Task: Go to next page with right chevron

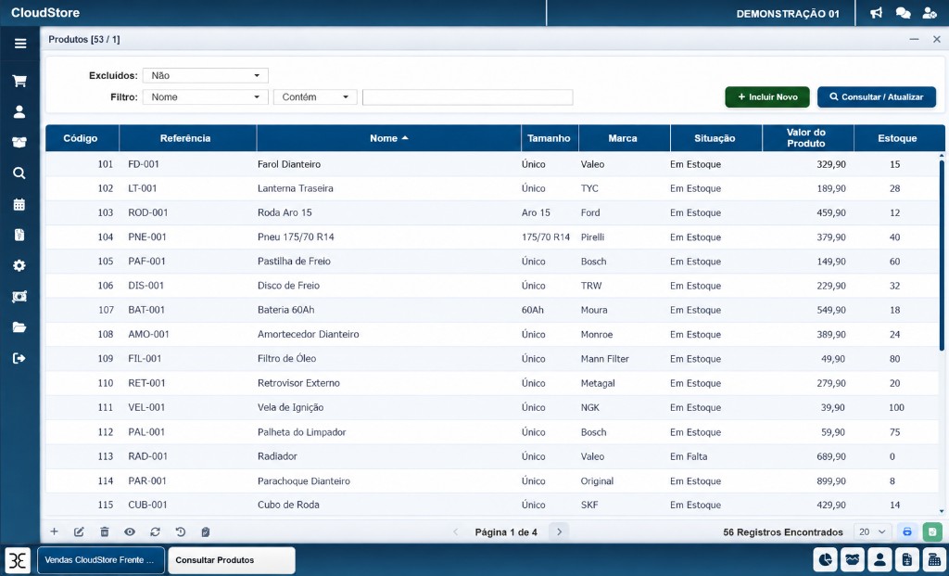Action: coord(559,531)
